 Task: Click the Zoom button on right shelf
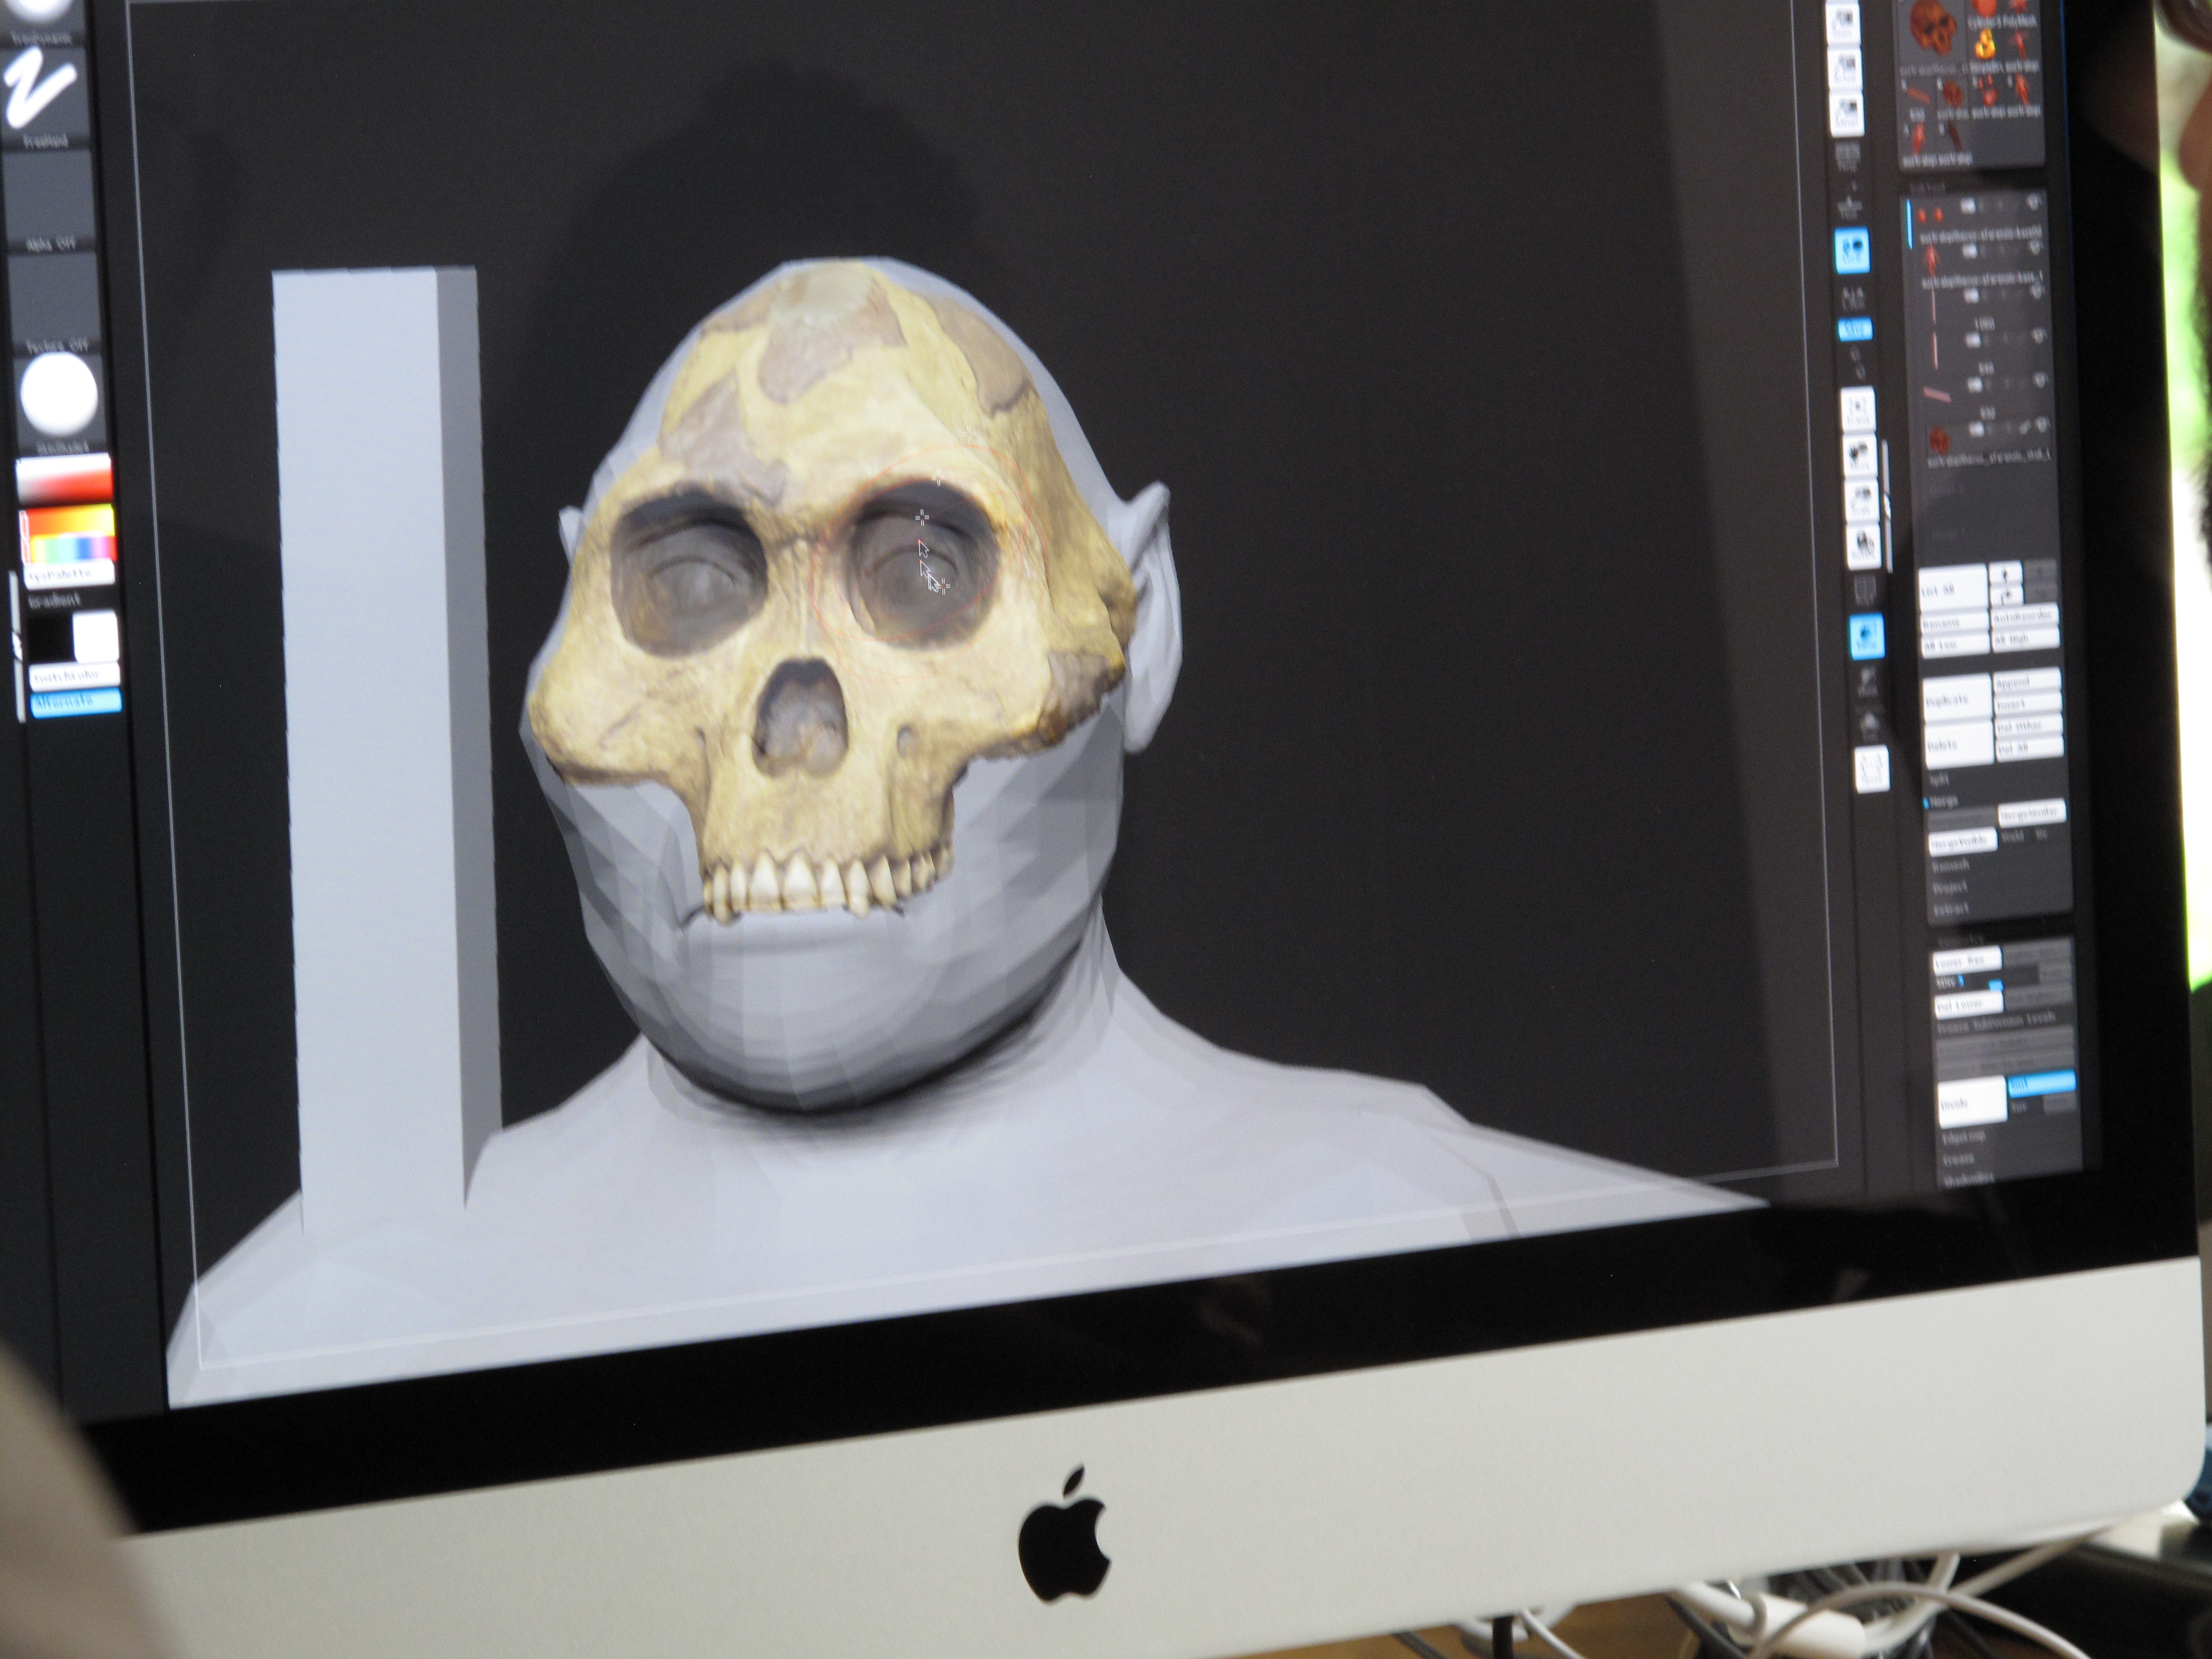point(1843,23)
